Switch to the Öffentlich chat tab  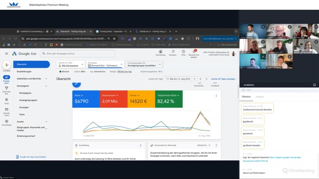246,97
